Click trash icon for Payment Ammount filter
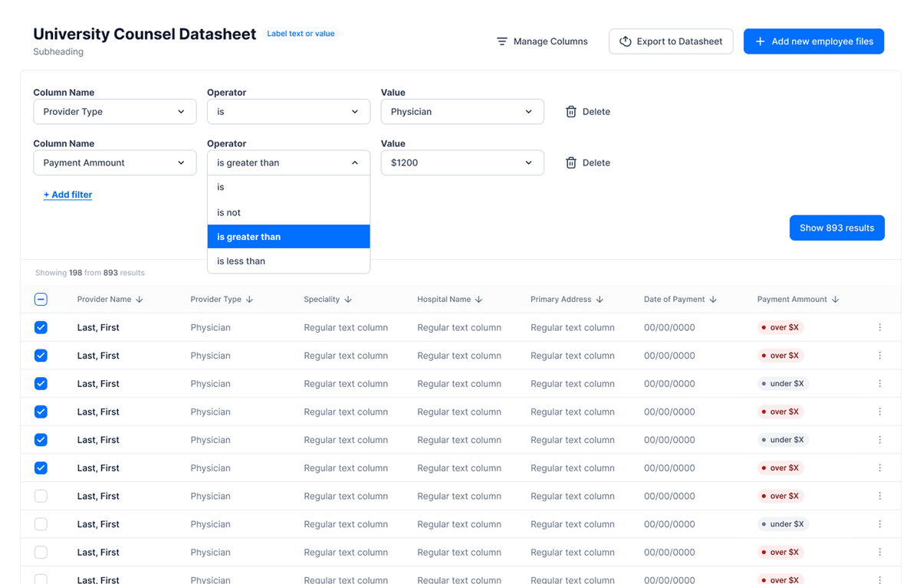The image size is (920, 584). pos(571,162)
